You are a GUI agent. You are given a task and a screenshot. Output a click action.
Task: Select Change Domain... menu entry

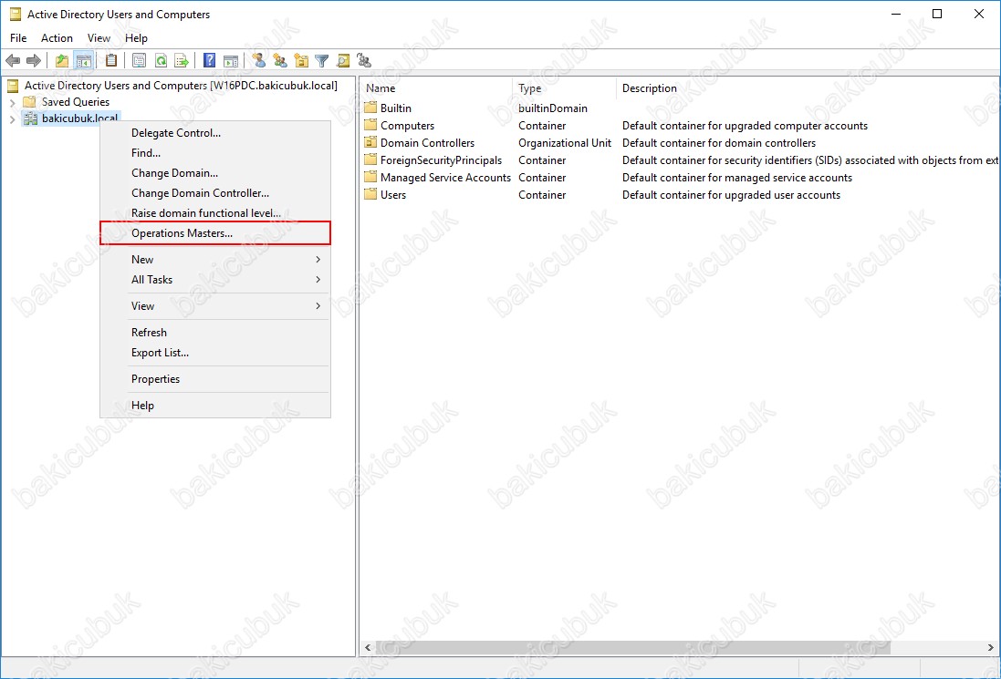[215, 173]
